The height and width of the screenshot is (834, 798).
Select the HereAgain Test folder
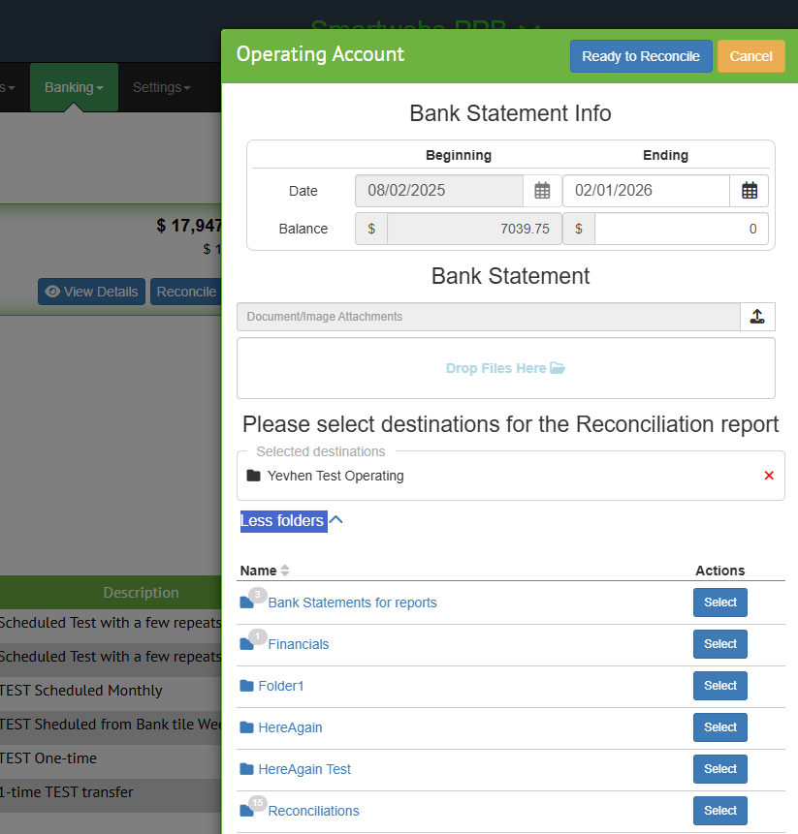point(719,769)
